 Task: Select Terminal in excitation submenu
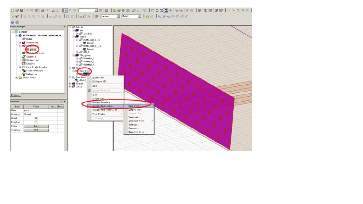138,117
